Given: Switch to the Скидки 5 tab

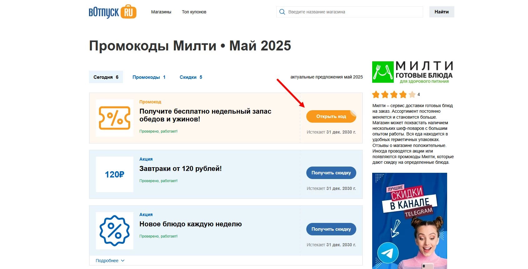Looking at the screenshot, I should [191, 77].
